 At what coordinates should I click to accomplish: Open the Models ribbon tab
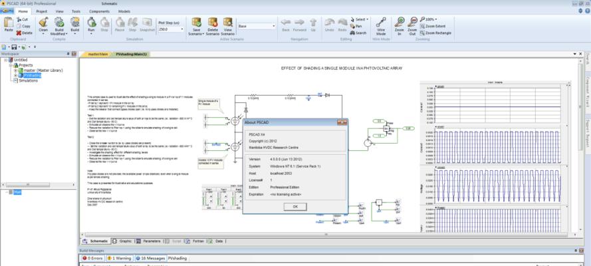[x=124, y=11]
